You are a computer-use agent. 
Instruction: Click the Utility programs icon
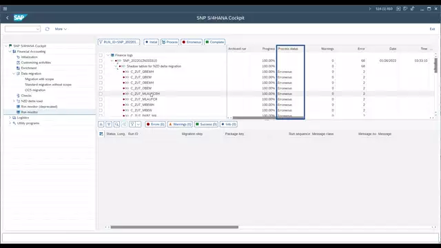[x=14, y=123]
